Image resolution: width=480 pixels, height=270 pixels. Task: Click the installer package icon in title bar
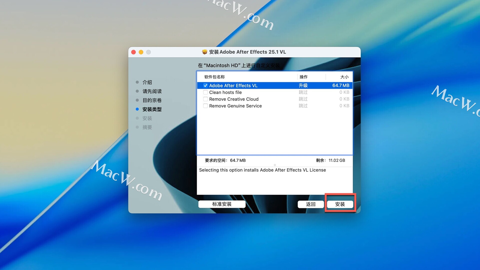point(205,52)
